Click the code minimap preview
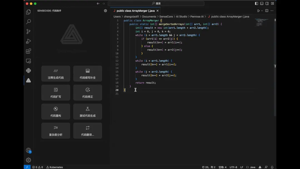The width and height of the screenshot is (300, 169). 262,23
